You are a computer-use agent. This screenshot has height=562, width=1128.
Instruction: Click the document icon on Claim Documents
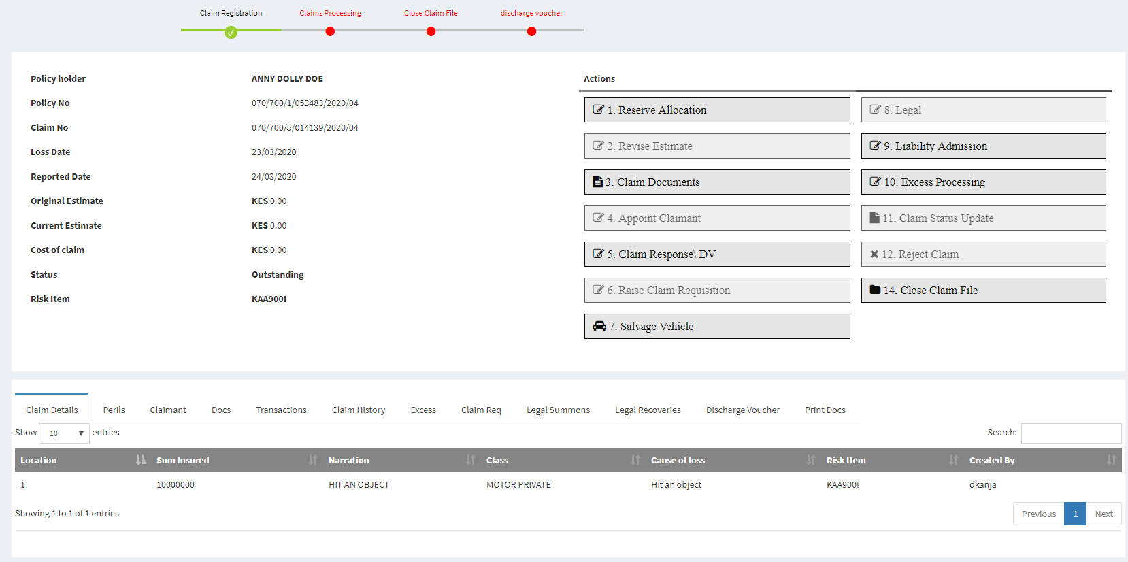597,182
